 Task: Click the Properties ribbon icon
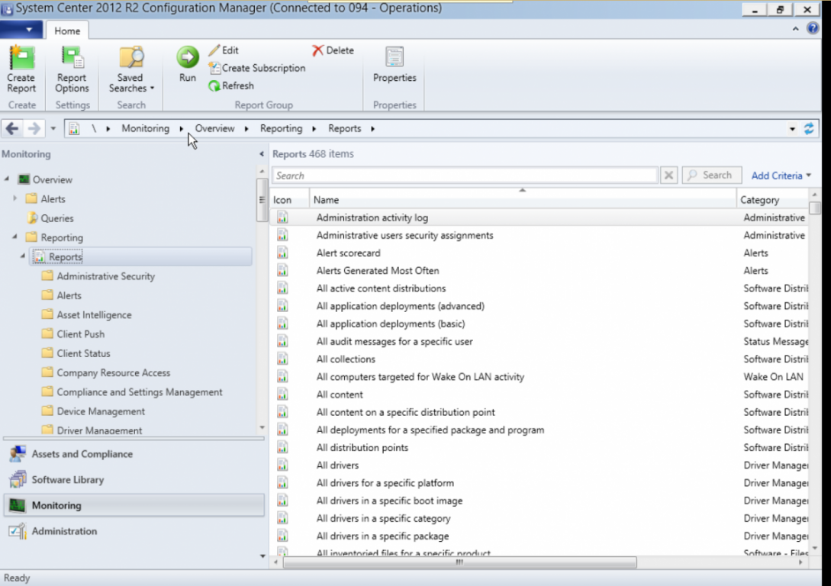[395, 58]
